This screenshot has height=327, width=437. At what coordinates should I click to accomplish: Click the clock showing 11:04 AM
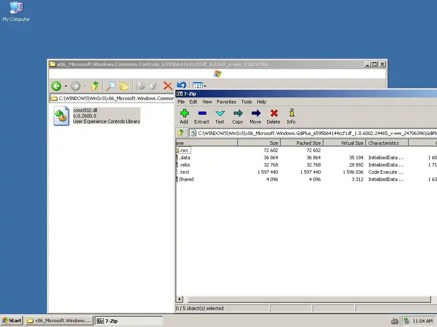422,321
